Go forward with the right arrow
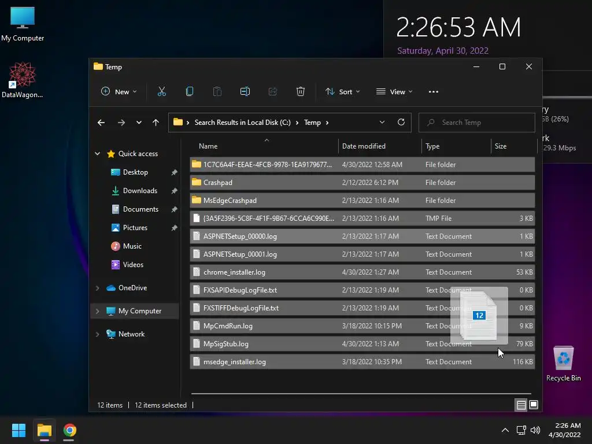 point(121,123)
